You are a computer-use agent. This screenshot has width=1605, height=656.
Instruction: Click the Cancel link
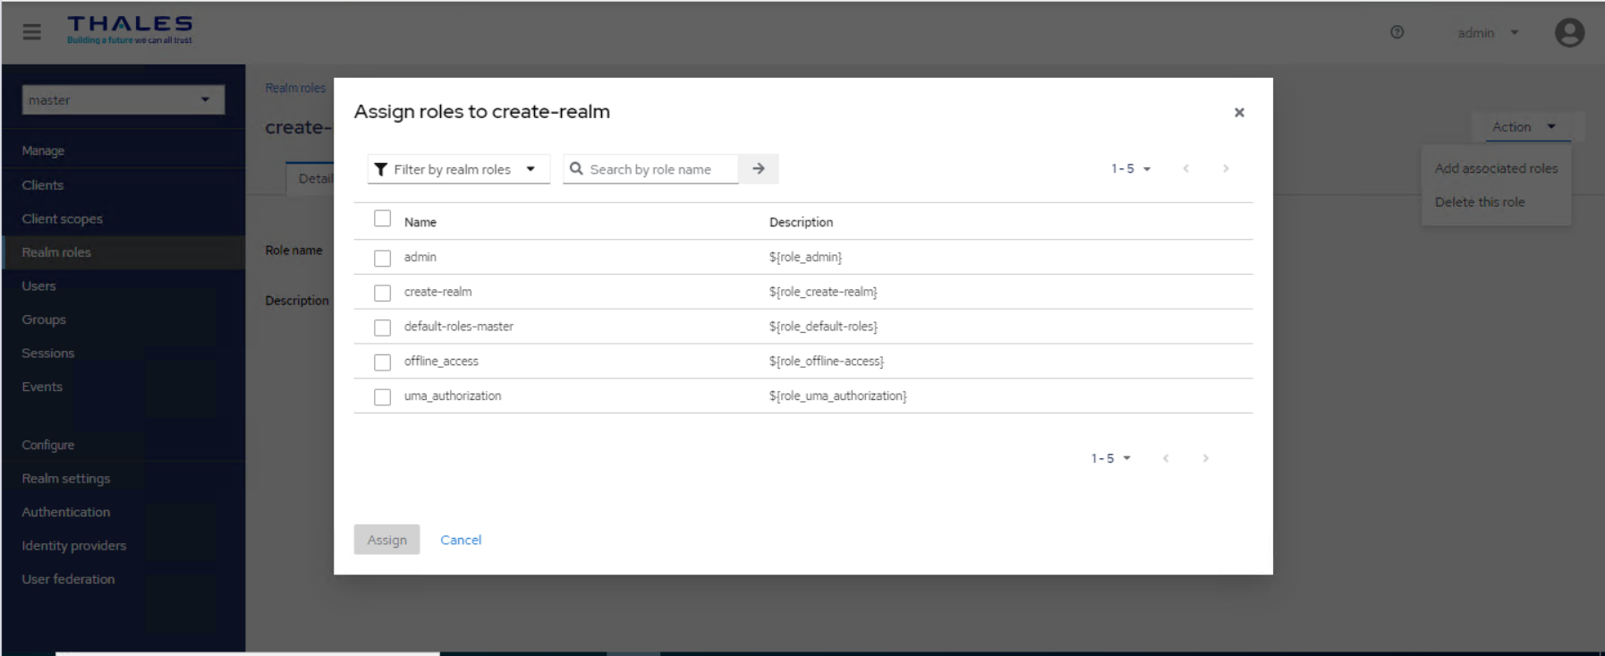[461, 540]
